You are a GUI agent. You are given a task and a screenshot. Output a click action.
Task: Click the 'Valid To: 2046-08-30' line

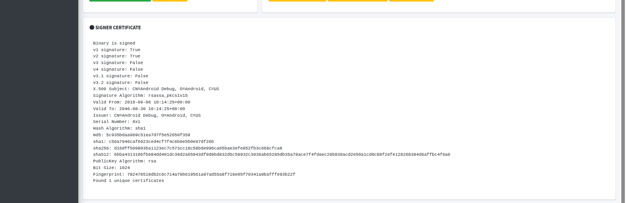click(139, 109)
